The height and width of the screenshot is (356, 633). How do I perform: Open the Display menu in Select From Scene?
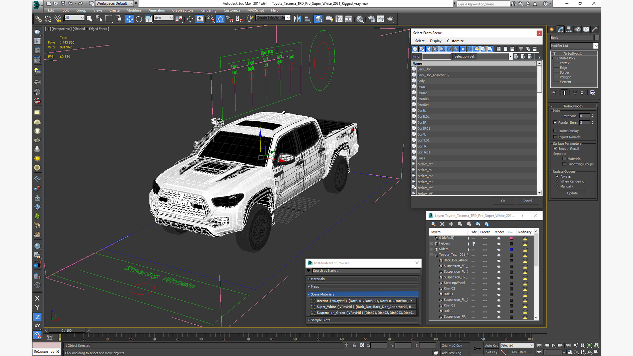(x=436, y=41)
